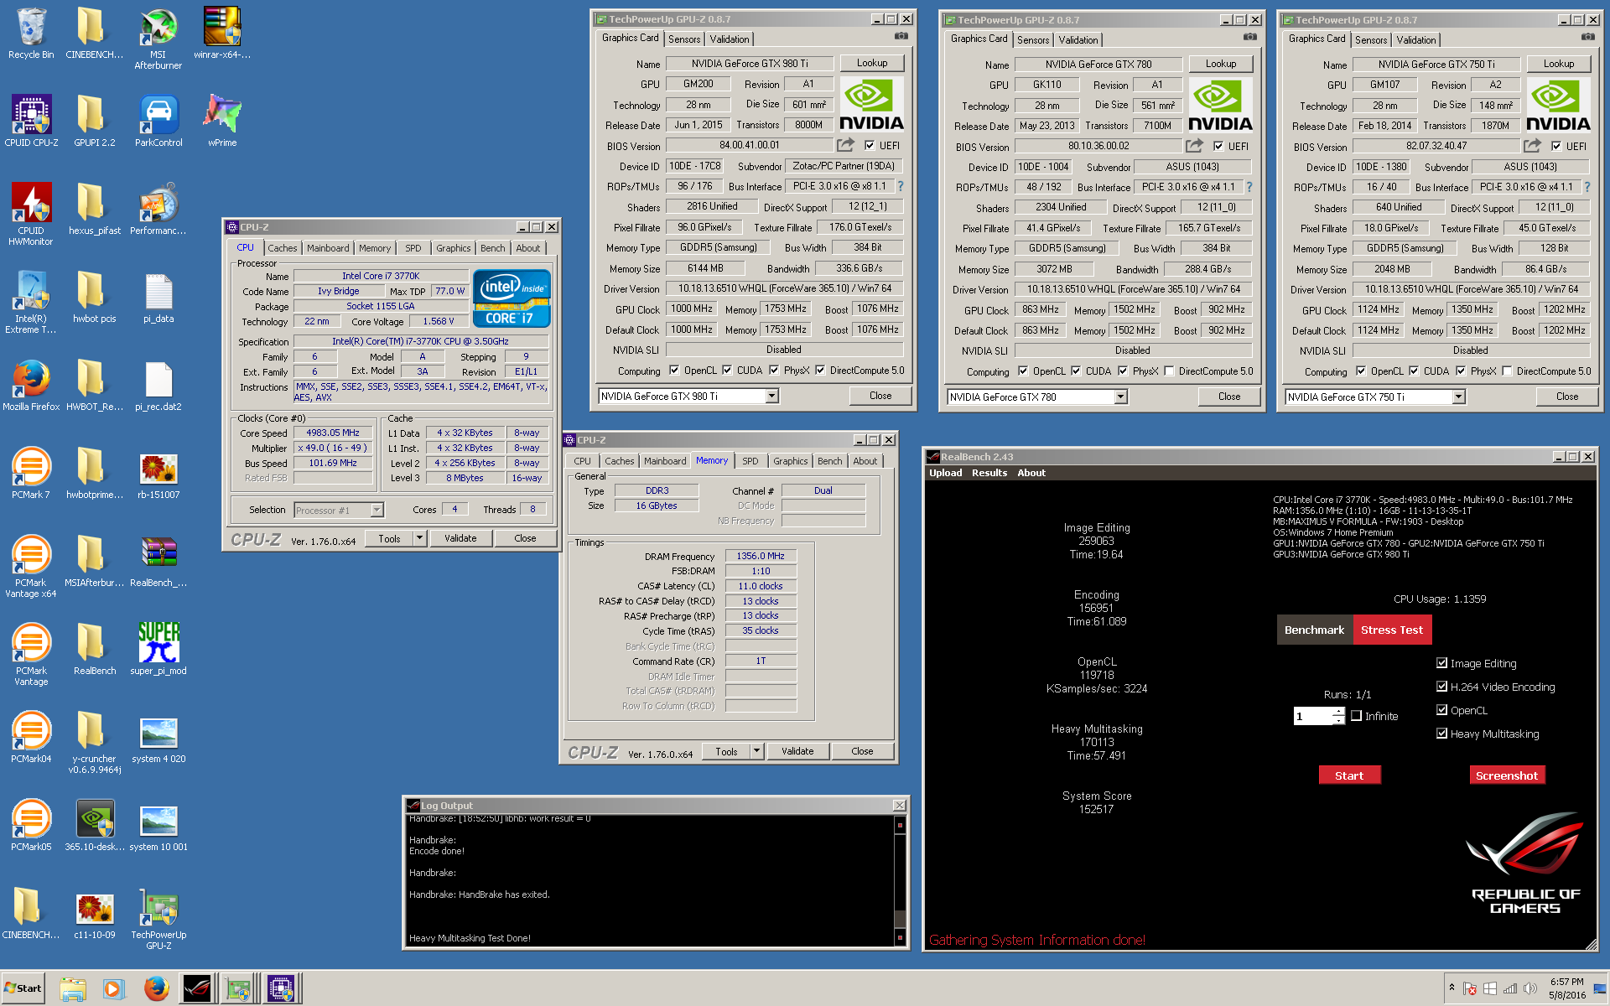This screenshot has width=1610, height=1006.
Task: Open GPU selector dropdown showing GTX 780
Action: (1120, 397)
